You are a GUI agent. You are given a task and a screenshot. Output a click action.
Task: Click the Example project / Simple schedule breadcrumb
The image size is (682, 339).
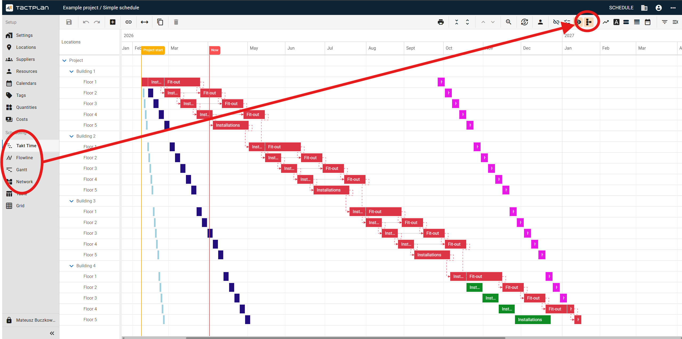[x=101, y=8]
